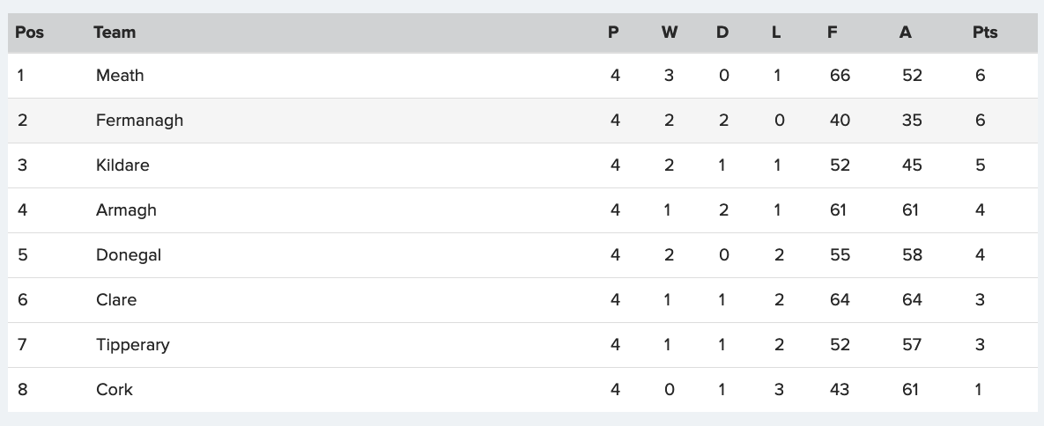
Task: Select the Pos column header
Action: pos(29,33)
